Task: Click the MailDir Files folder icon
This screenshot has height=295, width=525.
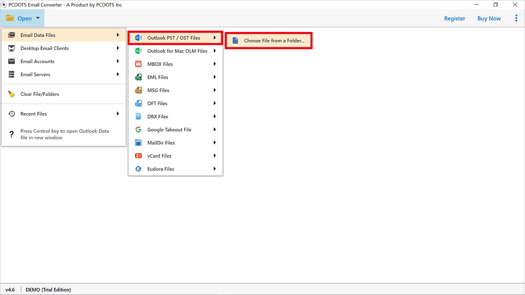Action: coord(139,143)
